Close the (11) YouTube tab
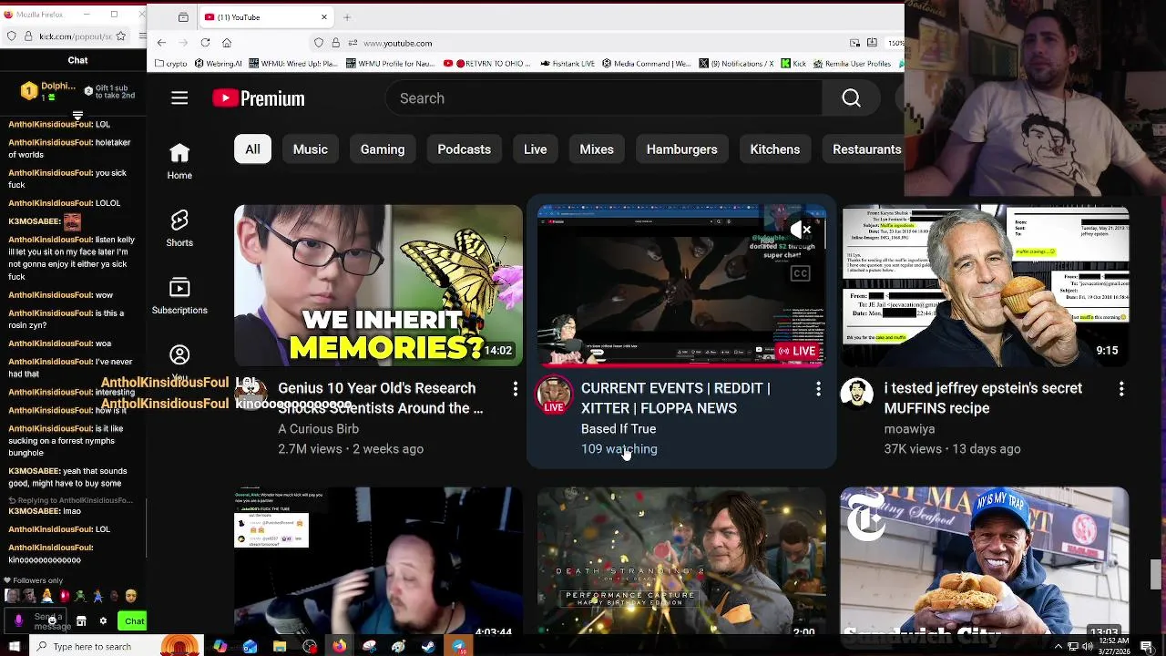Screen dimensions: 1166x656 tap(324, 17)
